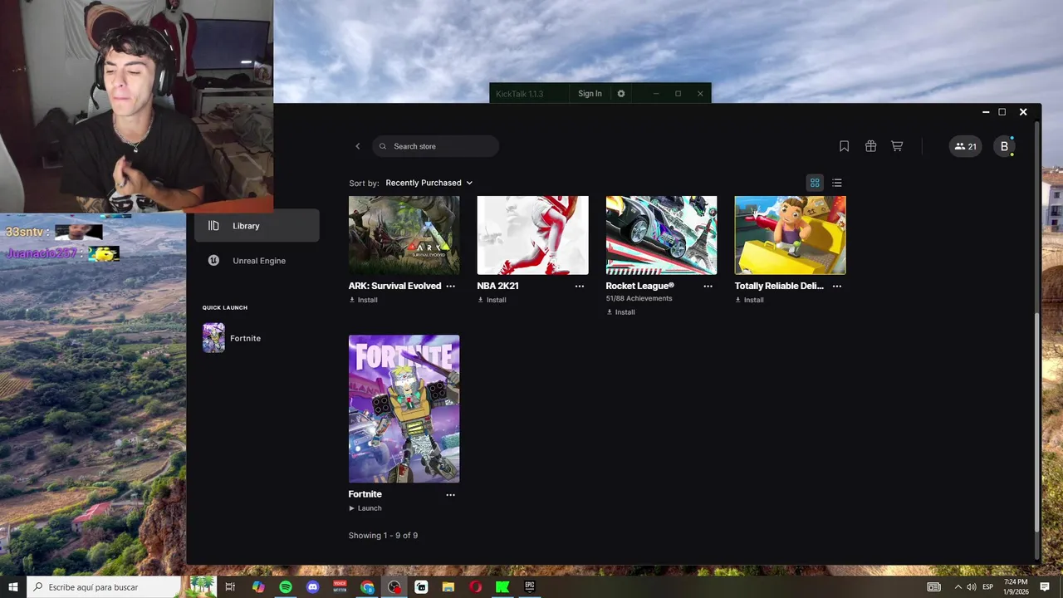Open the NBA 2K21 cover thumbnail
The width and height of the screenshot is (1063, 598).
click(532, 235)
